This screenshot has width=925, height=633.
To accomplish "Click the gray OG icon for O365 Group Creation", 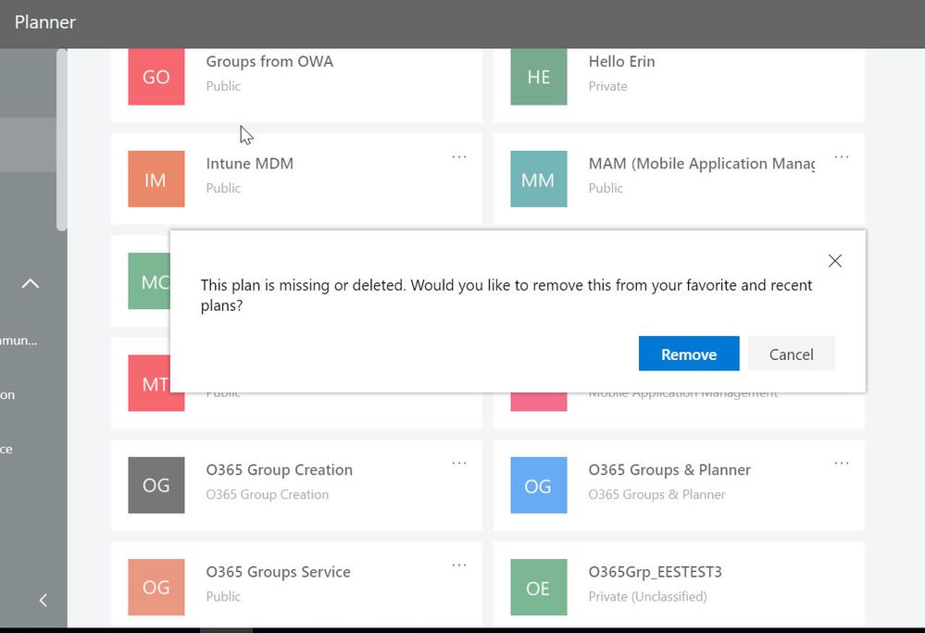I will pos(156,485).
